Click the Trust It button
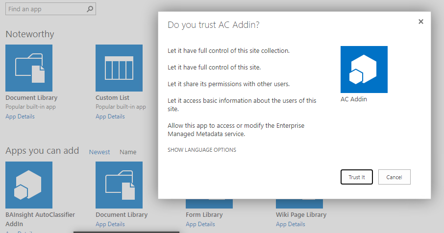The image size is (444, 233). coord(357,177)
